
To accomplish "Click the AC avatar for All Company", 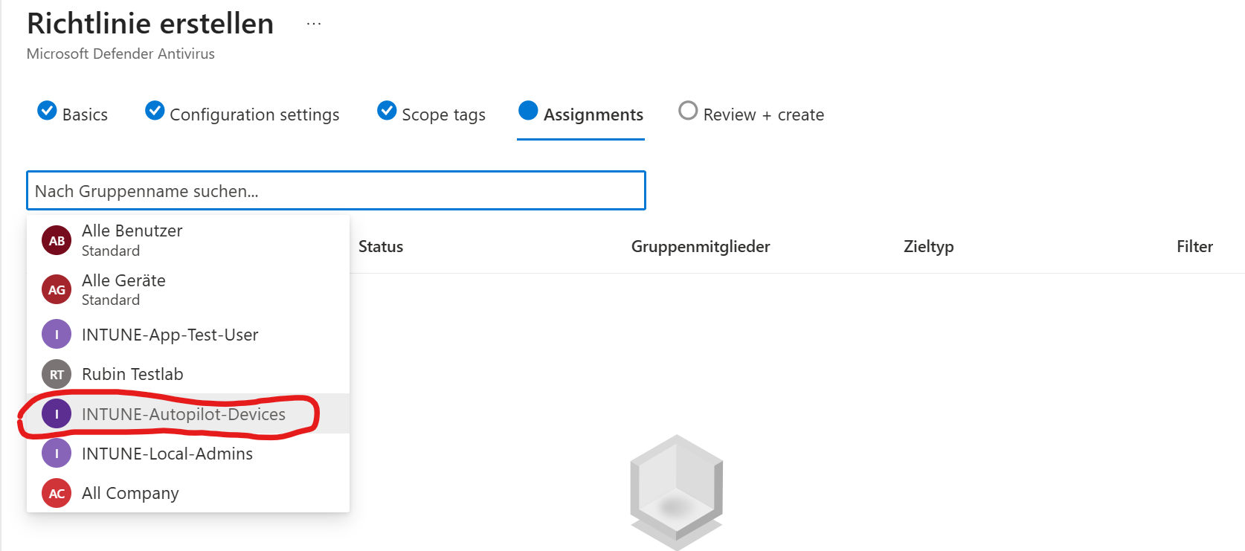I will point(57,493).
